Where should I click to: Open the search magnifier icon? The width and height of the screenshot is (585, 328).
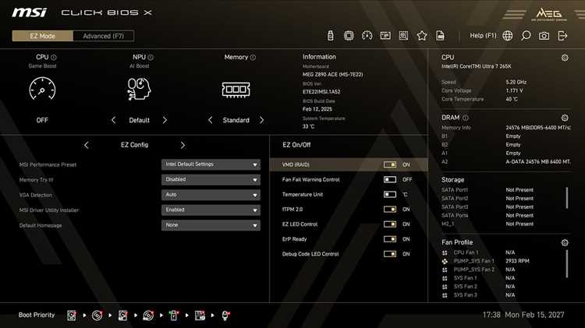click(x=526, y=35)
